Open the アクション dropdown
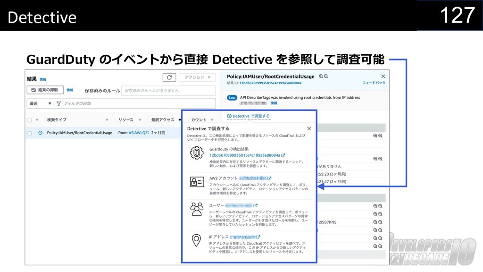Image resolution: width=483 pixels, height=272 pixels. pos(197,77)
